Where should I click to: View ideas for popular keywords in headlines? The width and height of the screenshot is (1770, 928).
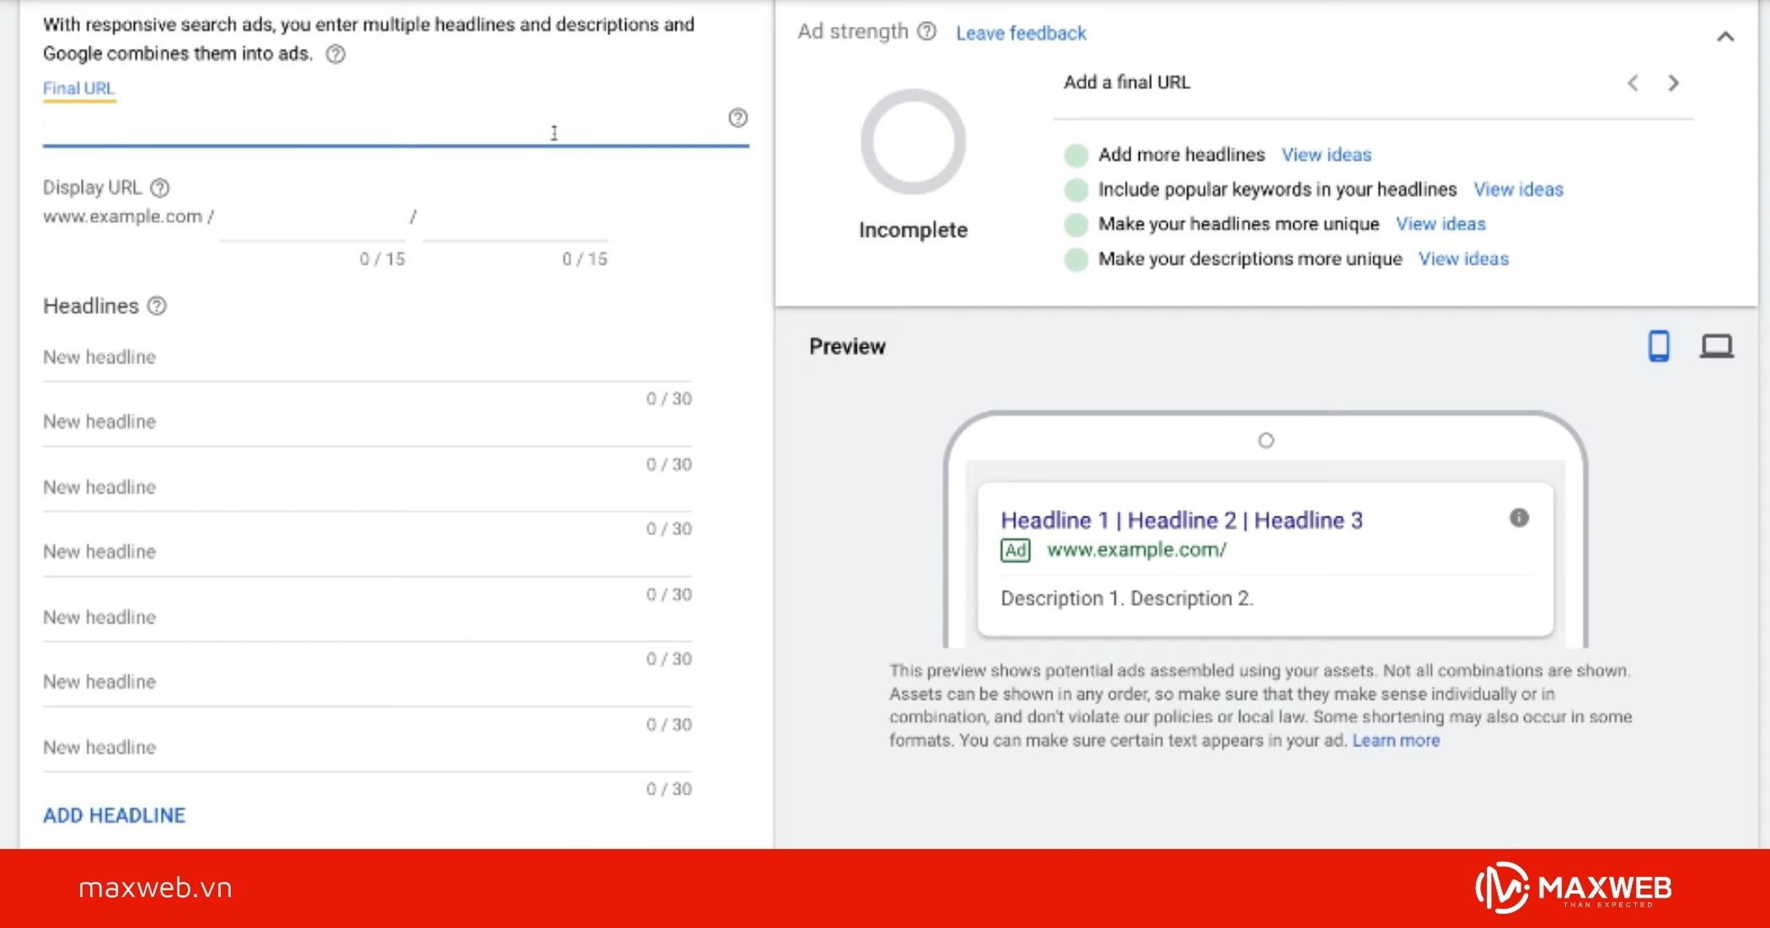point(1517,189)
